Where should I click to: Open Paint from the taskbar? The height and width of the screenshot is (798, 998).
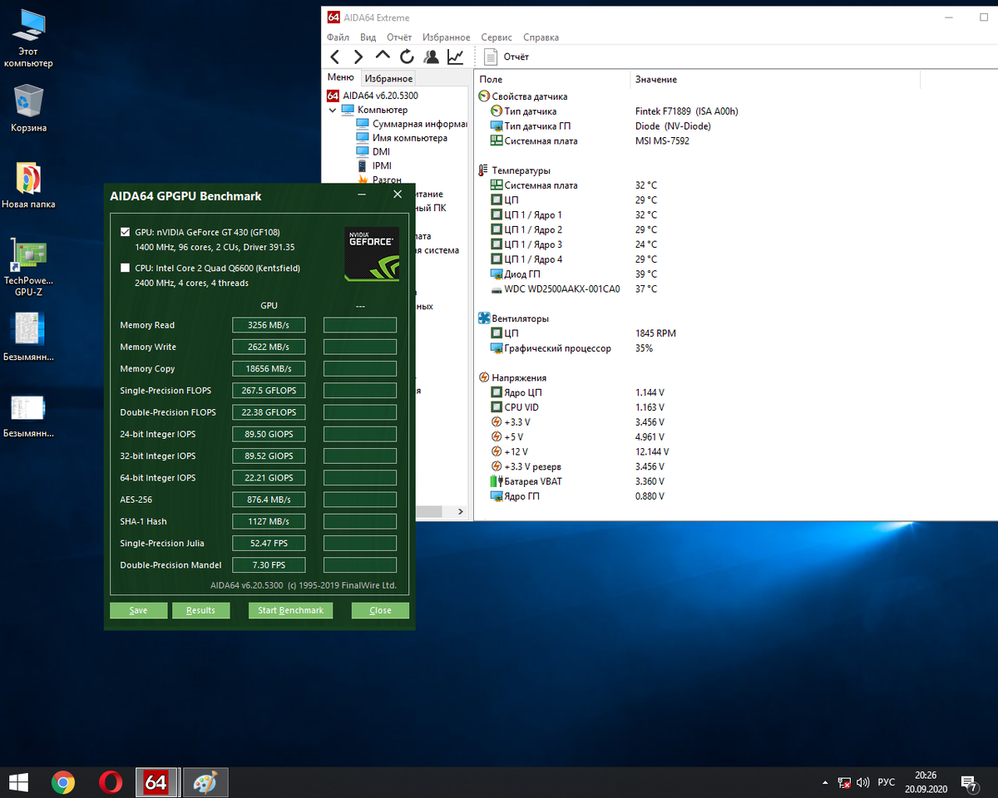(205, 782)
